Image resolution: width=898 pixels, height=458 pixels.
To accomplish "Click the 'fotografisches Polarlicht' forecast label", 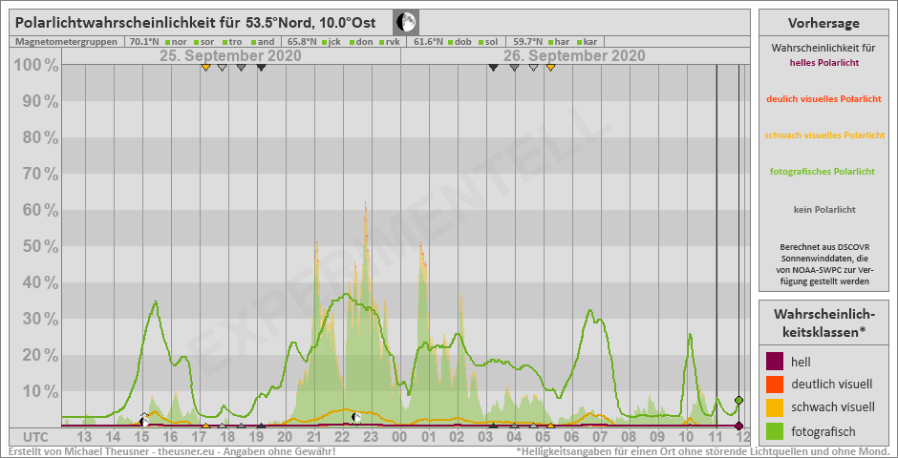I will [822, 172].
